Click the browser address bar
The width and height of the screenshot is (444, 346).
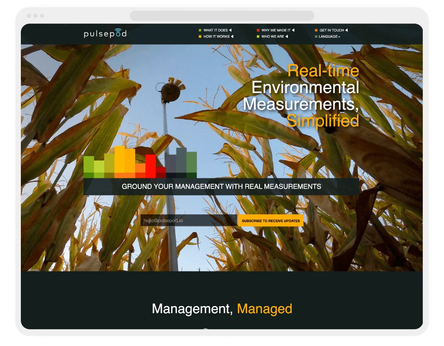[222, 16]
